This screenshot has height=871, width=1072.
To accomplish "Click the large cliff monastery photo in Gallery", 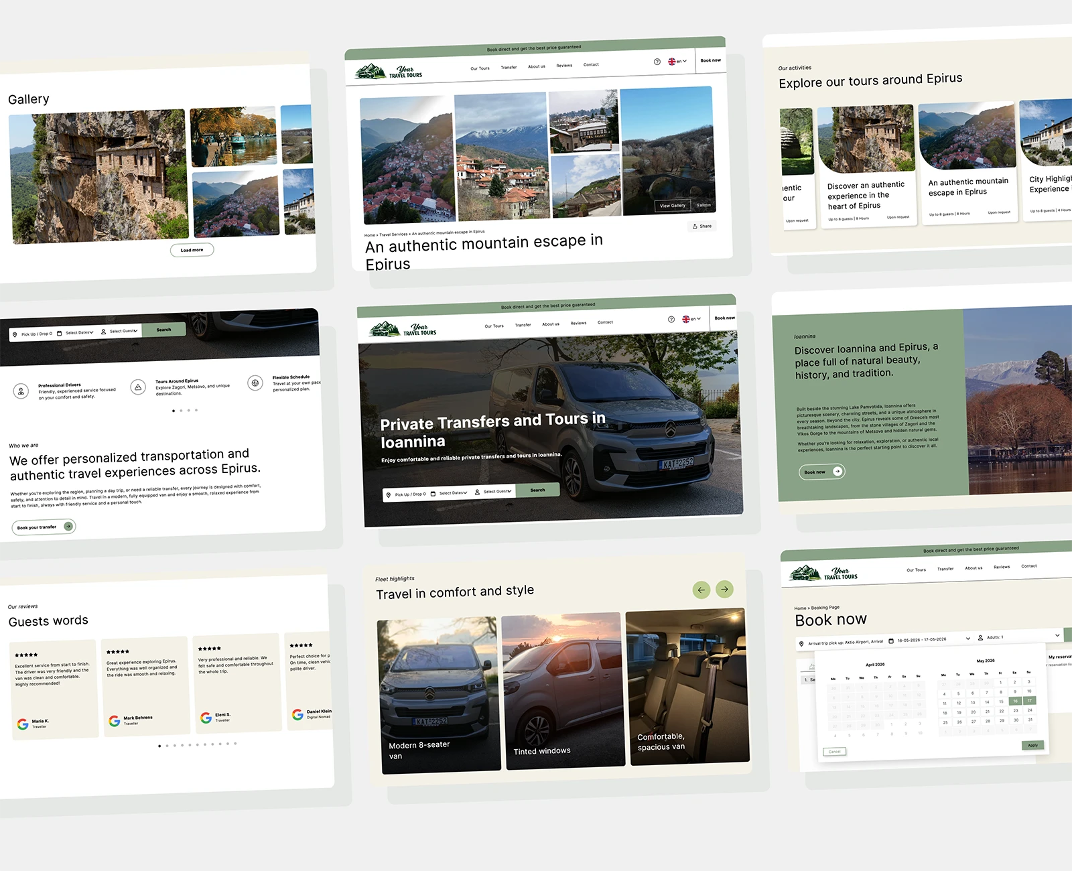I will [99, 177].
